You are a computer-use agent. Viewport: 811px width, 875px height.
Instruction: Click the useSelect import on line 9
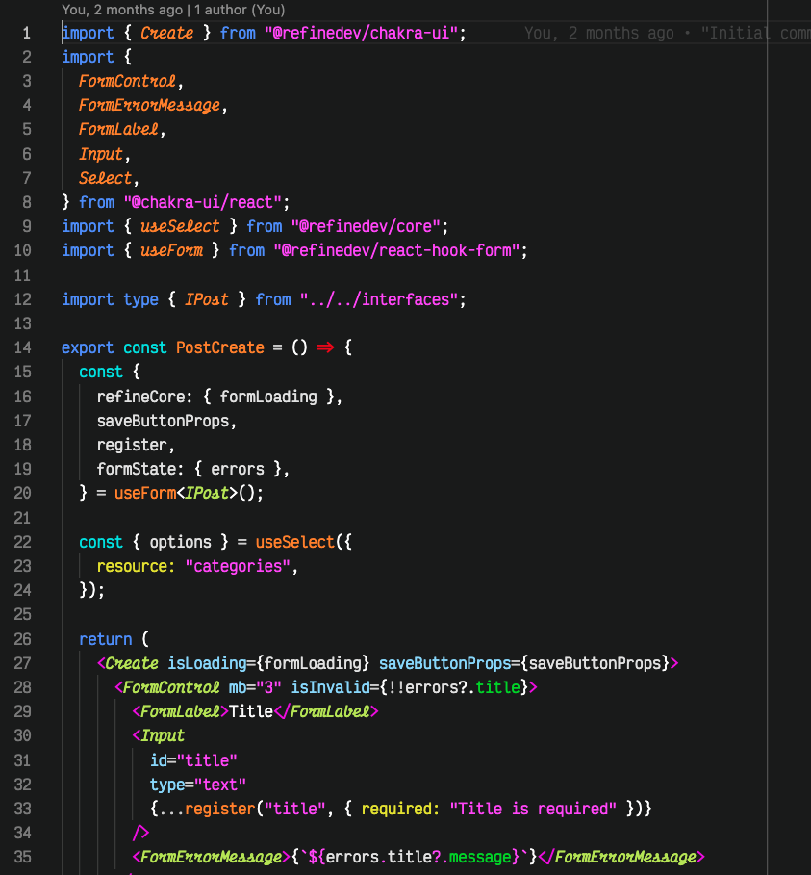click(180, 226)
